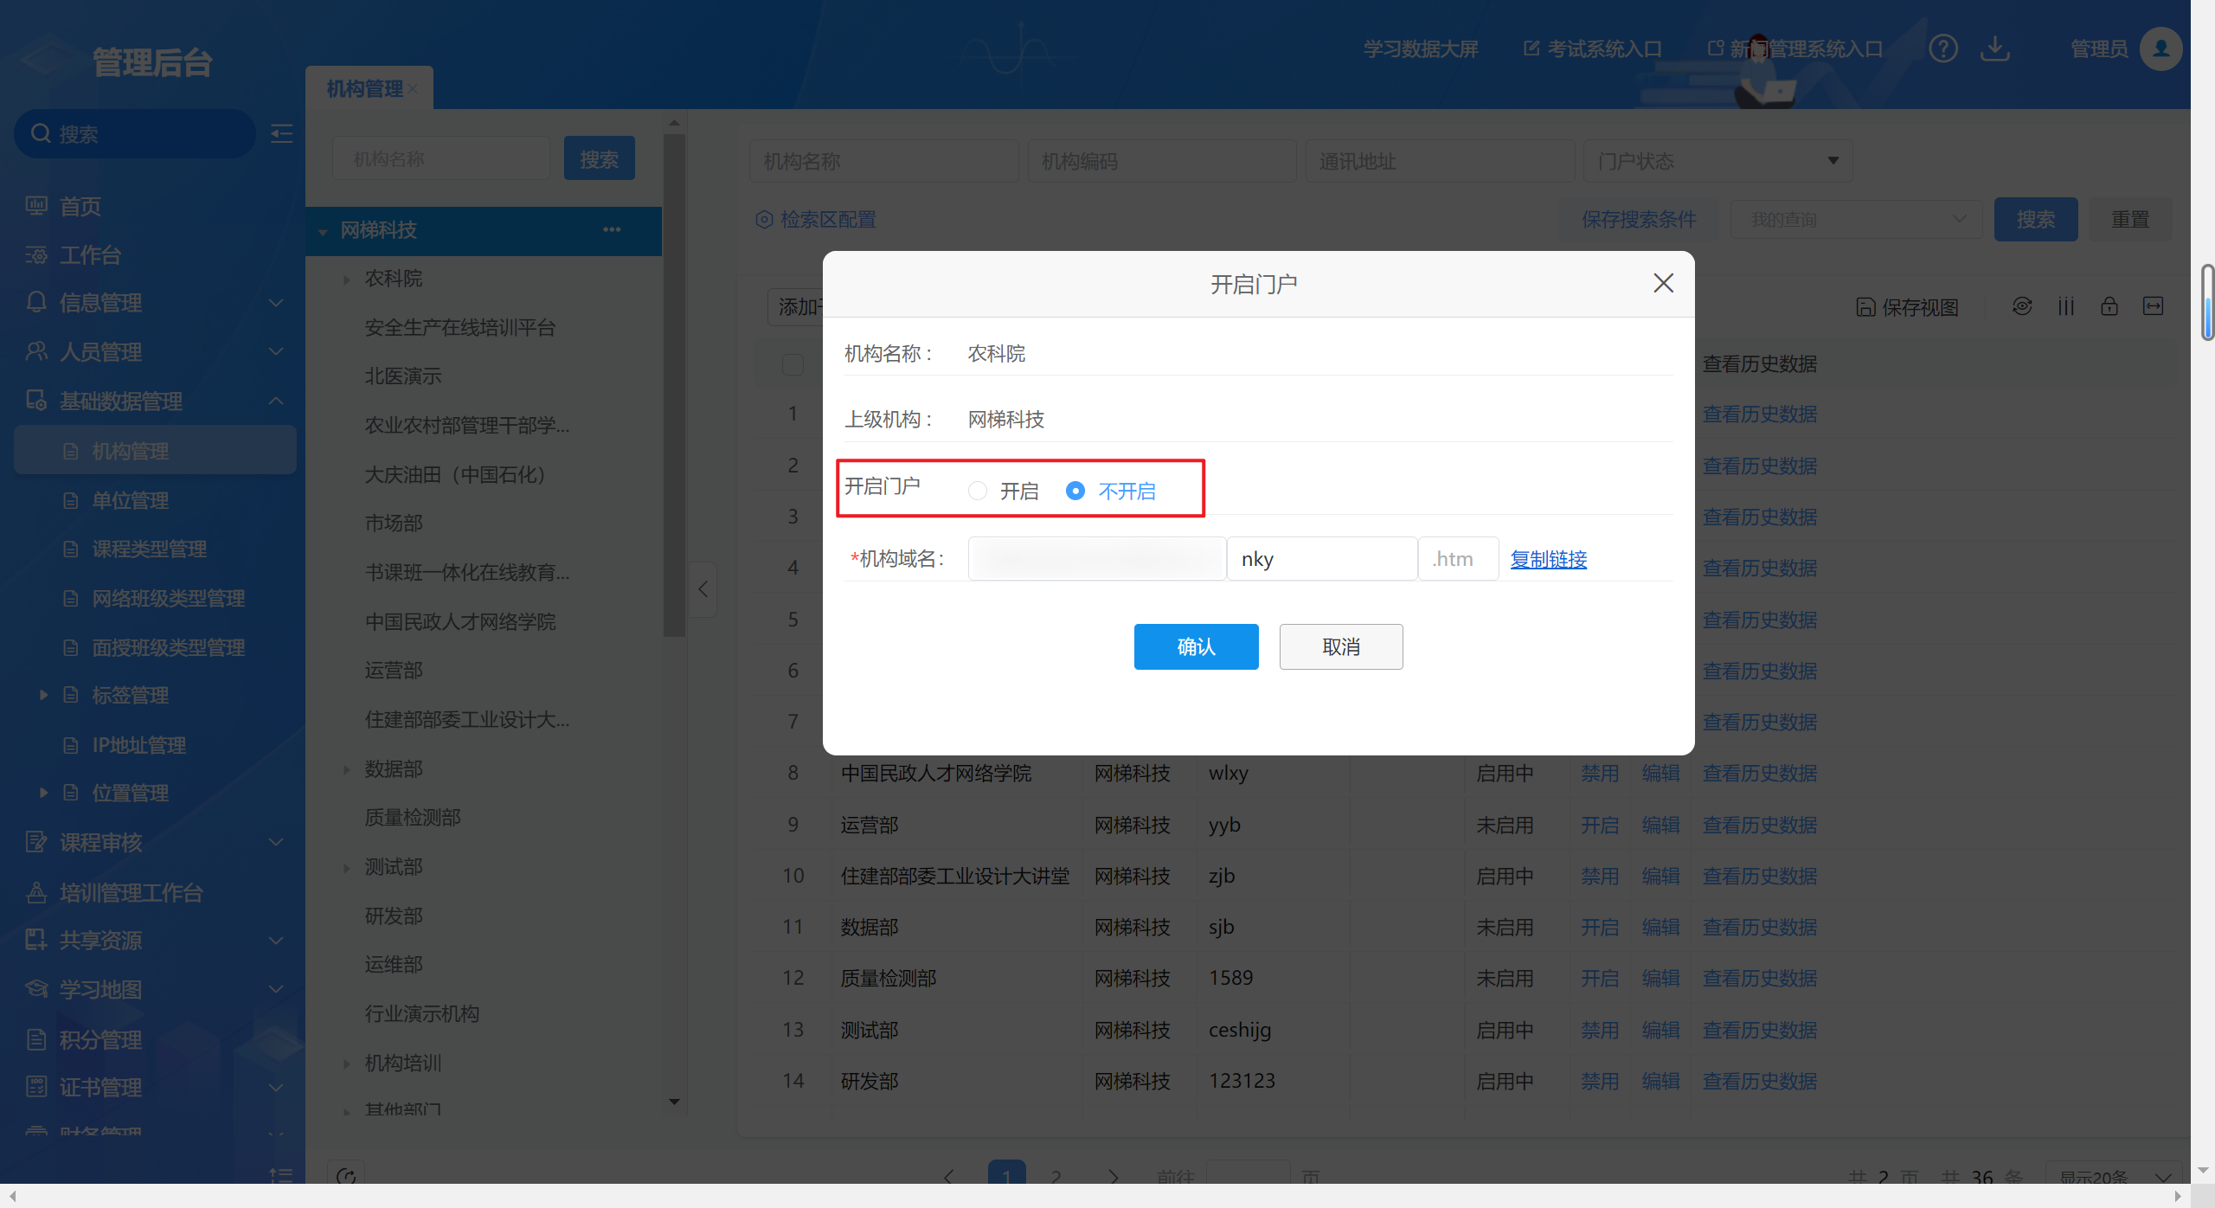Click 开启 for 运营部 row

[x=1599, y=825]
